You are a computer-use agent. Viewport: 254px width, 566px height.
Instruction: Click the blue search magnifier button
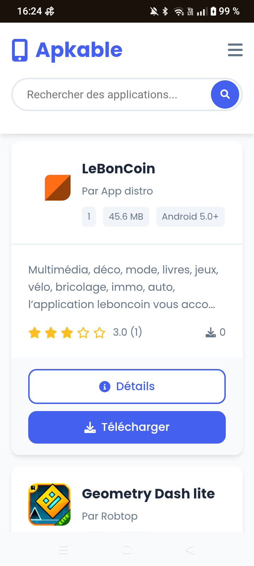pos(225,94)
